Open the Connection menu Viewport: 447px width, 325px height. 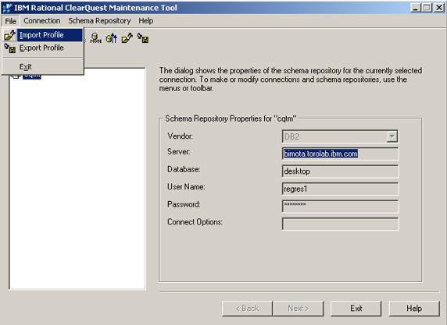[x=42, y=21]
